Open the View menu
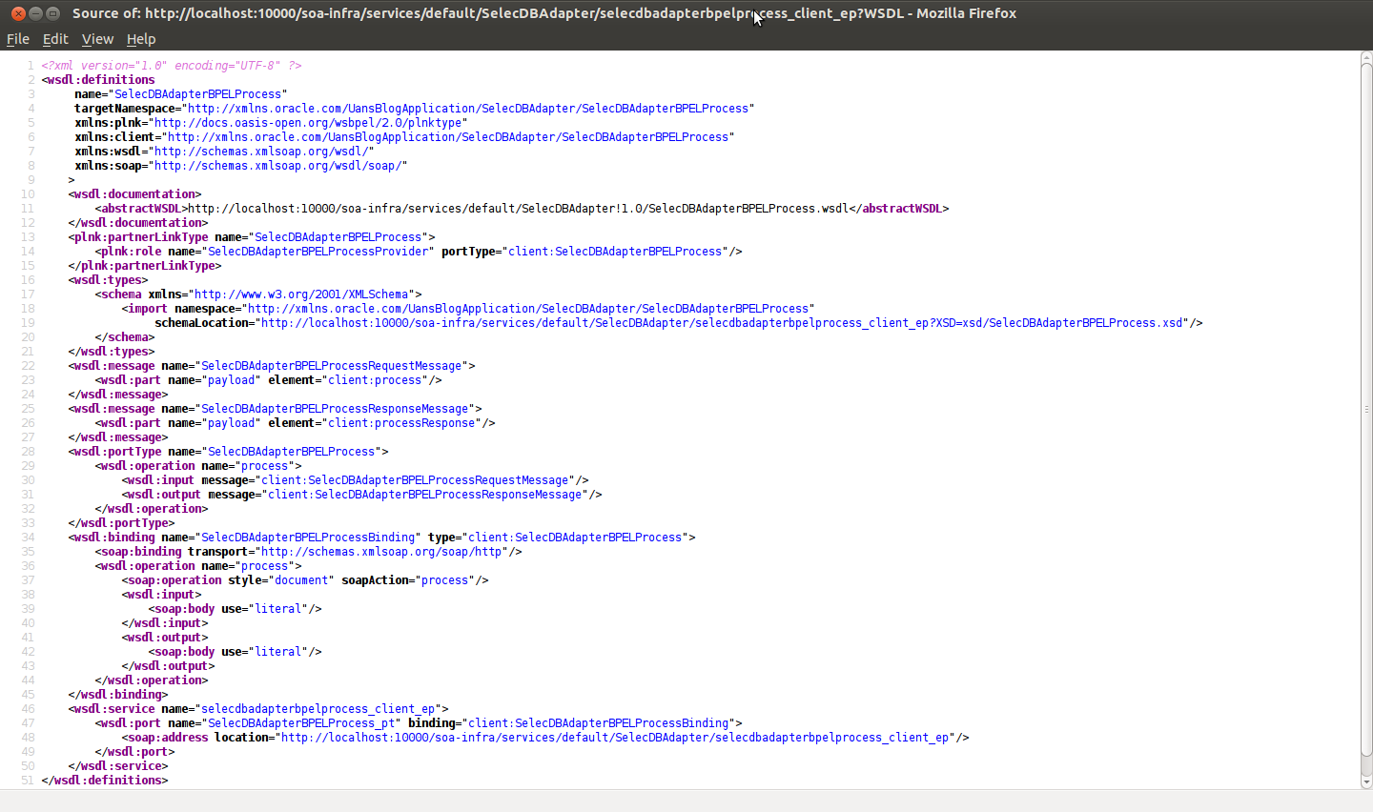Screen dimensions: 1373x812 click(x=97, y=39)
